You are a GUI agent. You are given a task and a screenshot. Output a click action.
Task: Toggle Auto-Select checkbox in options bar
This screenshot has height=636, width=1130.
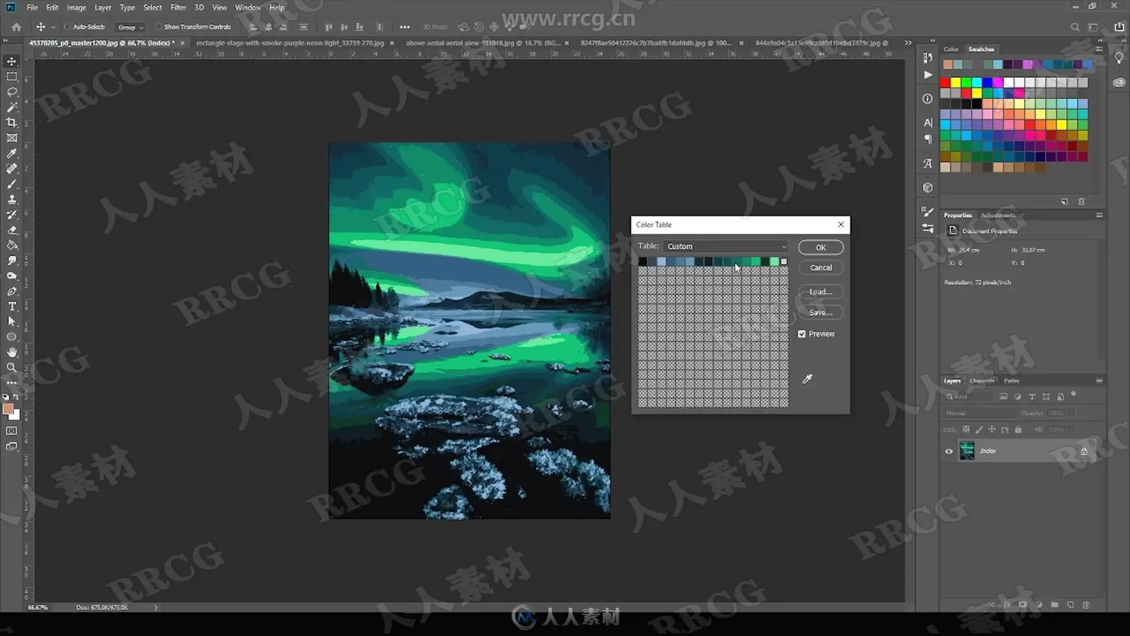pyautogui.click(x=67, y=26)
